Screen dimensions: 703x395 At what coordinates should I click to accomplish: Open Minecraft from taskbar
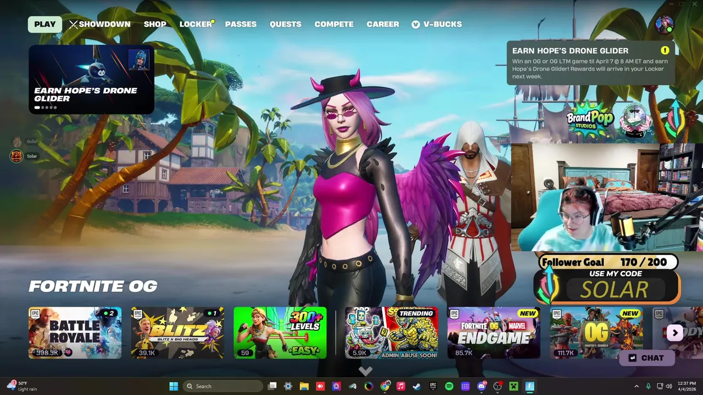514,386
